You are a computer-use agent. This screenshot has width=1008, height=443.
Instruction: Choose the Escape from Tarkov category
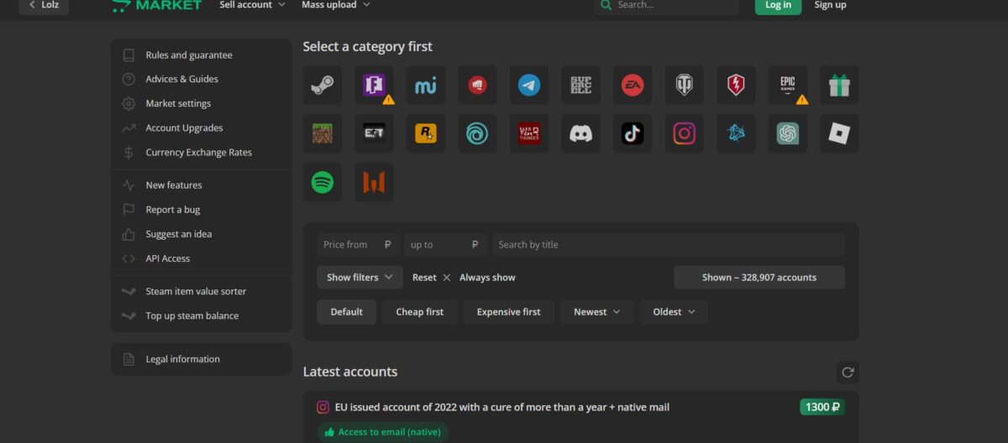[374, 133]
